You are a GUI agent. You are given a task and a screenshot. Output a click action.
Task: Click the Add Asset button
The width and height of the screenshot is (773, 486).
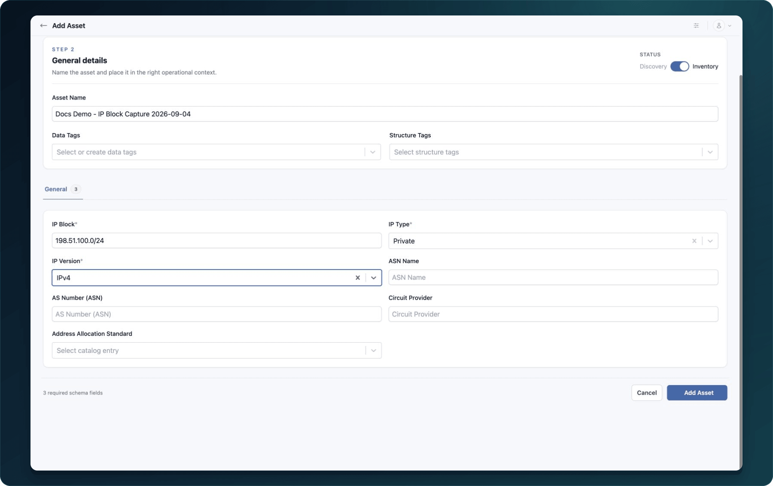tap(697, 393)
